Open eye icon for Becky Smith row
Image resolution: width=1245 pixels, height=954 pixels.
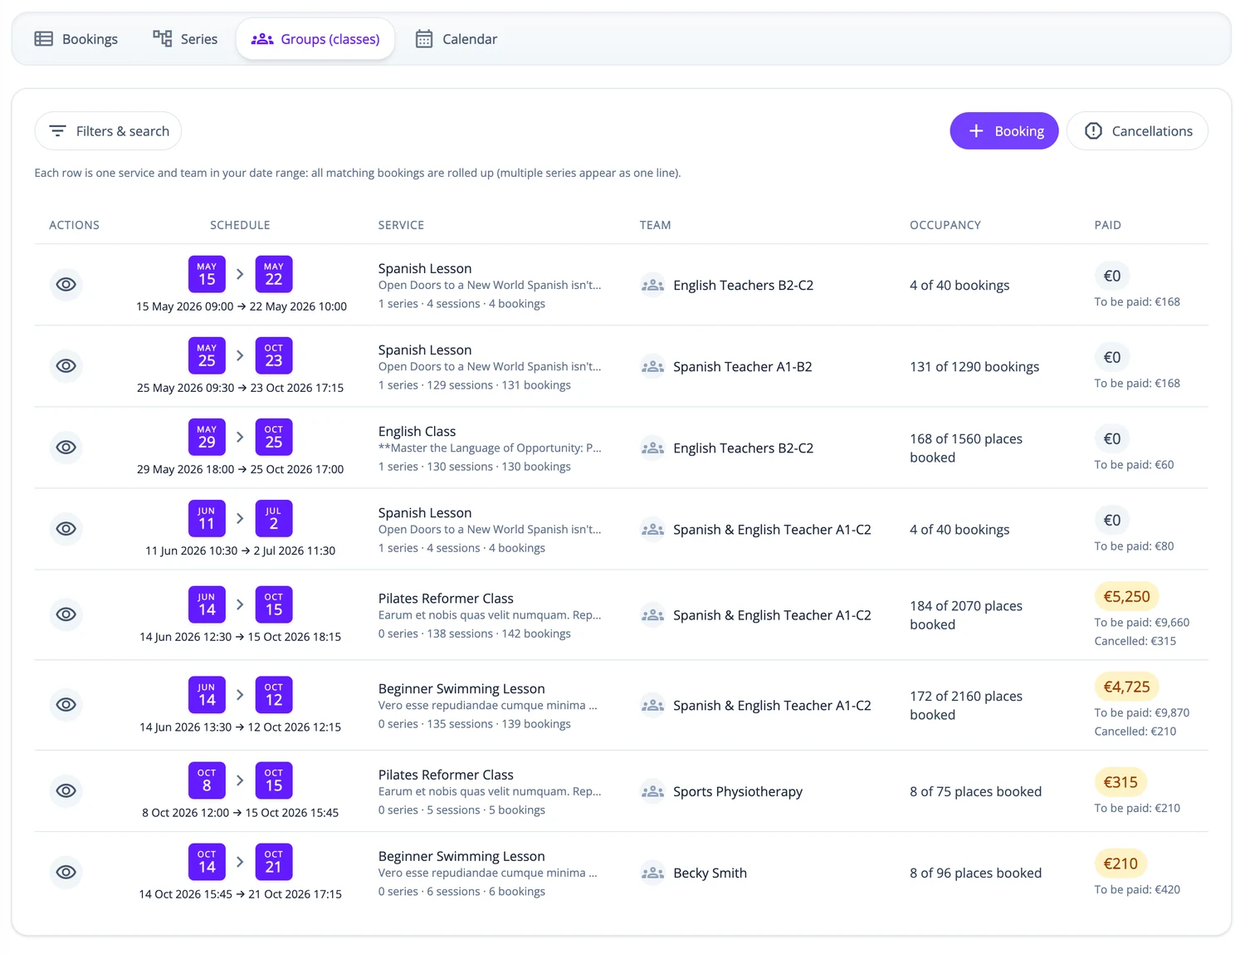[66, 872]
